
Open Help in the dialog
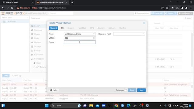[x=53, y=90]
